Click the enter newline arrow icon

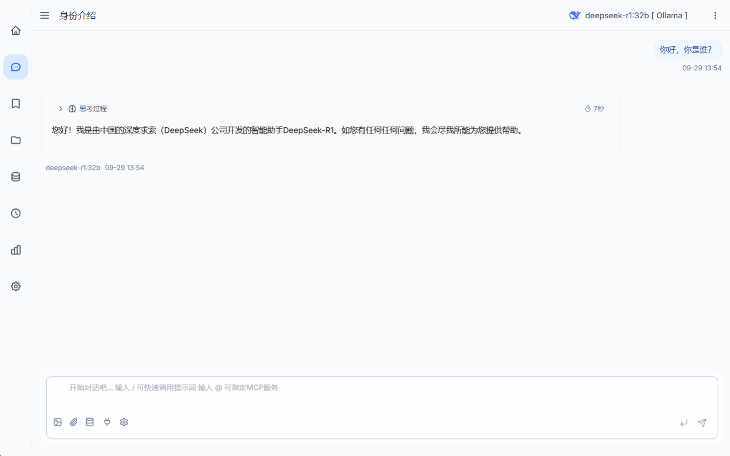[684, 423]
